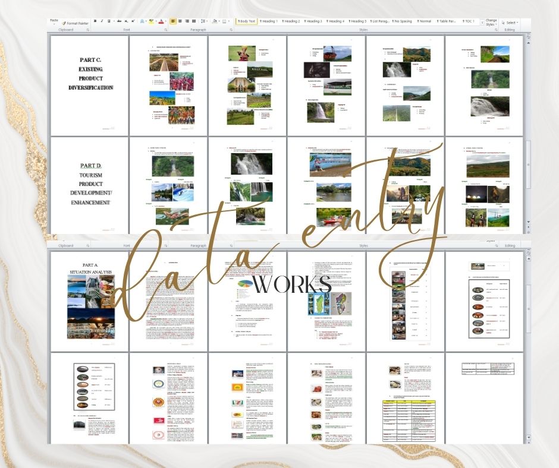Image resolution: width=559 pixels, height=468 pixels.
Task: Click the yellow-header table in lower document
Action: [x=409, y=420]
